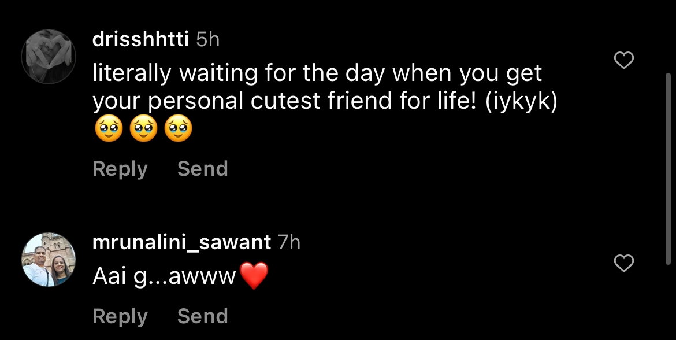The height and width of the screenshot is (340, 676).
Task: Visit the mrunalini_sawant username link
Action: point(181,242)
